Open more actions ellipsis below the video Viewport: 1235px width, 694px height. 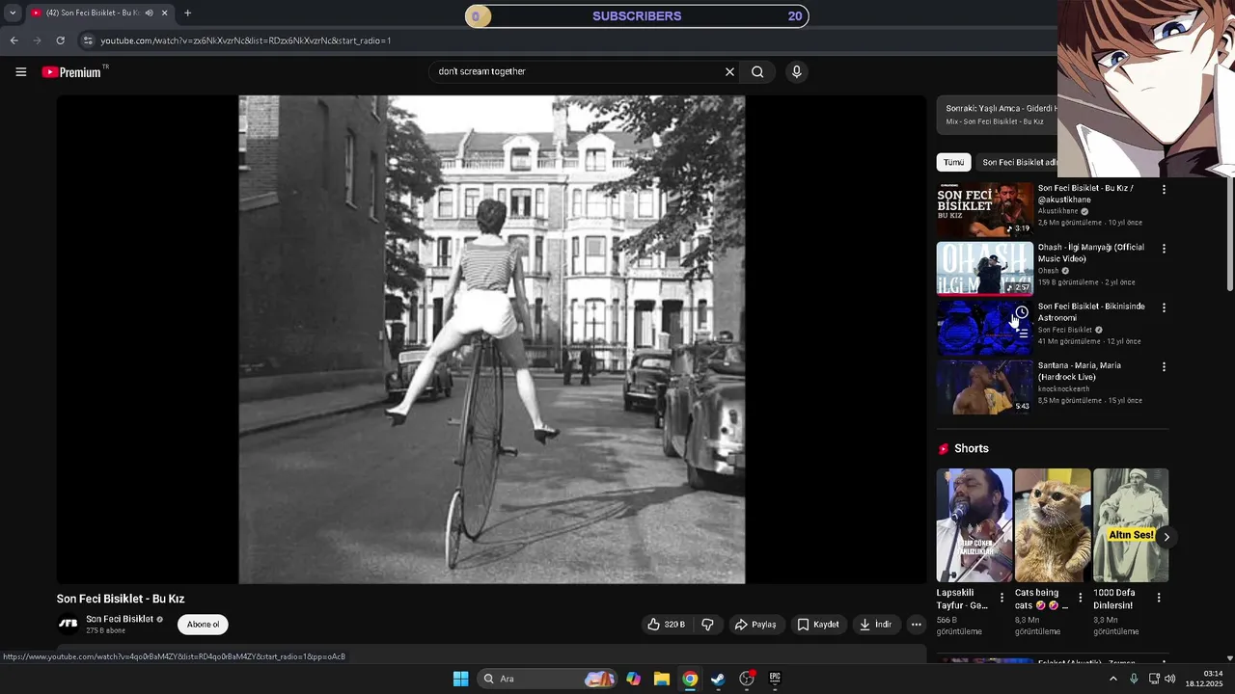(x=917, y=625)
